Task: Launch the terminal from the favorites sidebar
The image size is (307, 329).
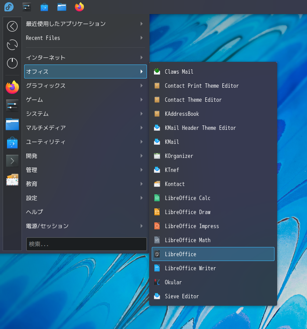Action: pyautogui.click(x=12, y=161)
